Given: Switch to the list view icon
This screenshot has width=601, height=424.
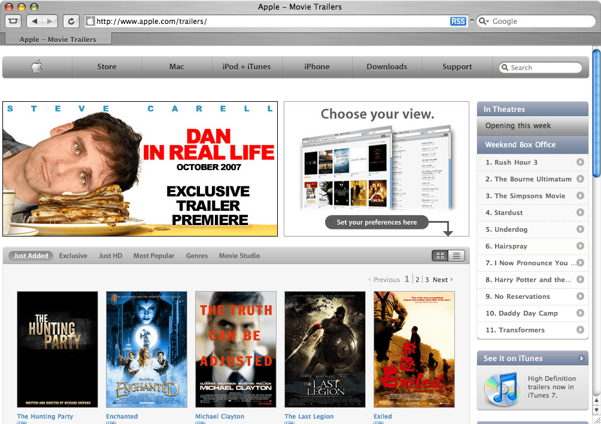Looking at the screenshot, I should pos(456,256).
